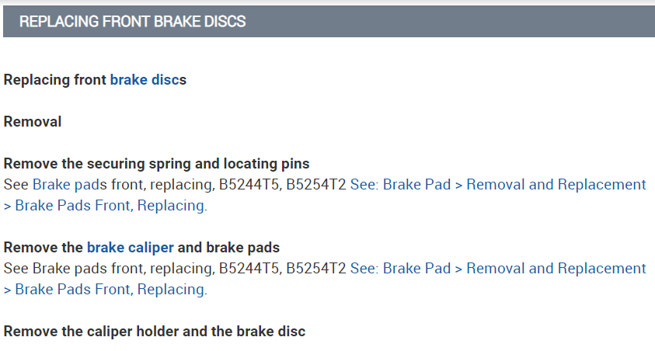655x351 pixels.
Task: Click "B5254T2" text under brake caliper step
Action: [315, 269]
